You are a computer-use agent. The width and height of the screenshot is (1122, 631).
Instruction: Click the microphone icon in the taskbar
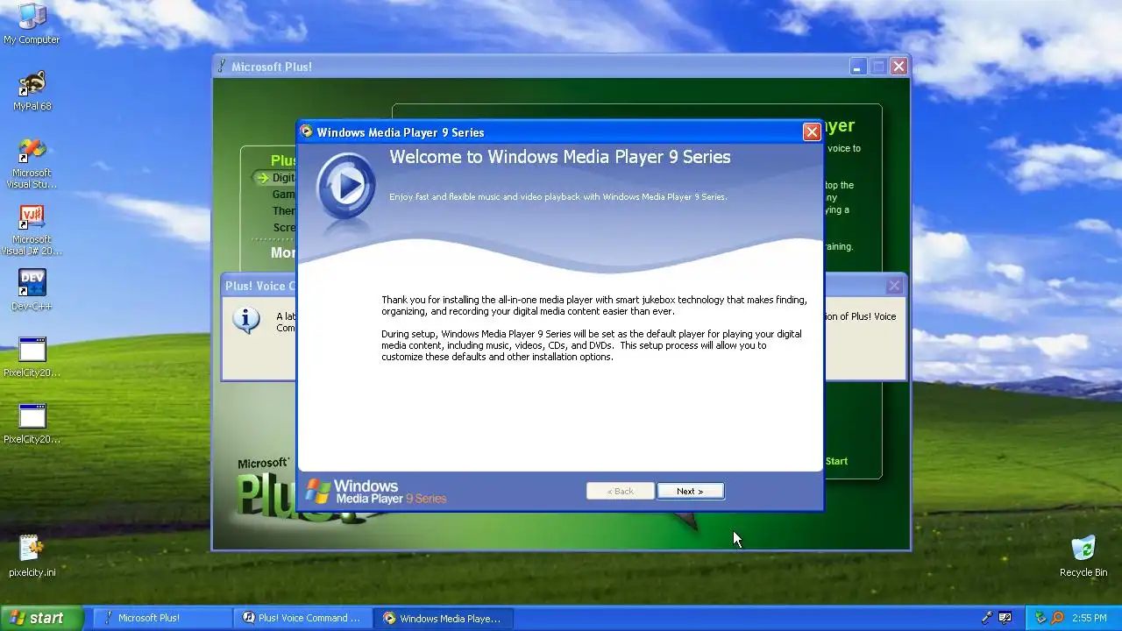[x=988, y=618]
